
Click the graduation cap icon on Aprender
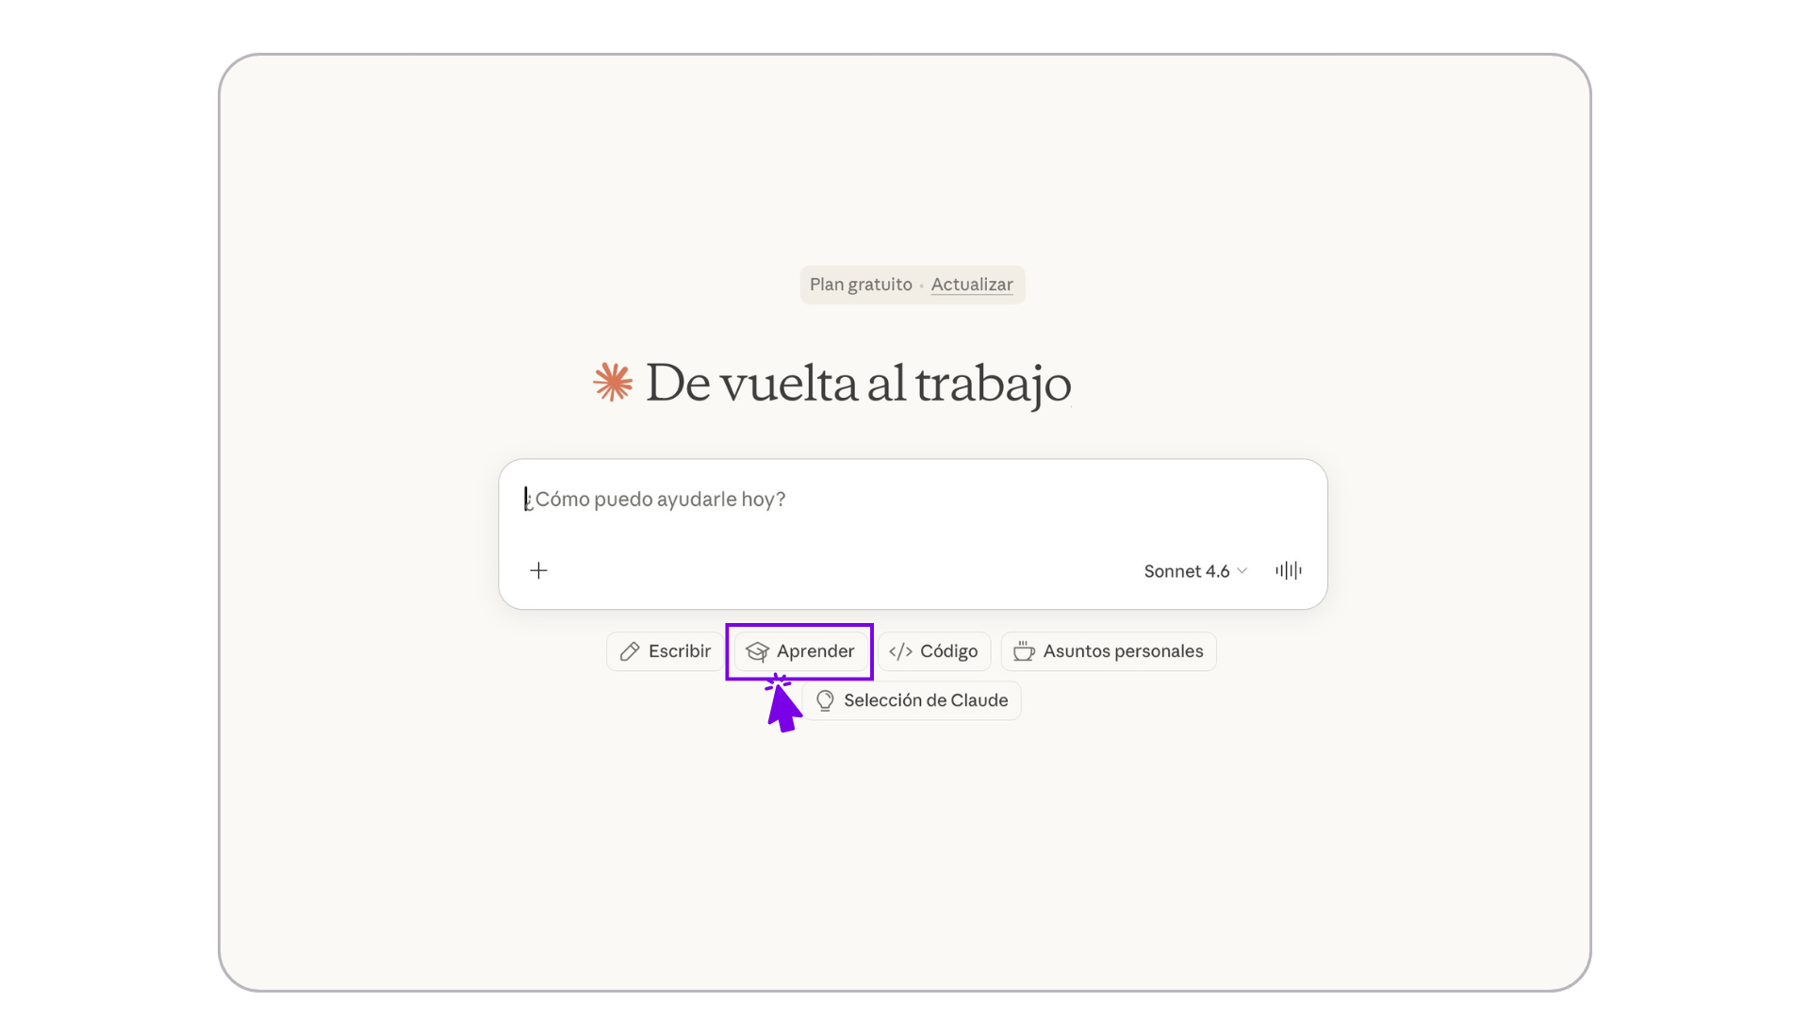[x=757, y=651]
